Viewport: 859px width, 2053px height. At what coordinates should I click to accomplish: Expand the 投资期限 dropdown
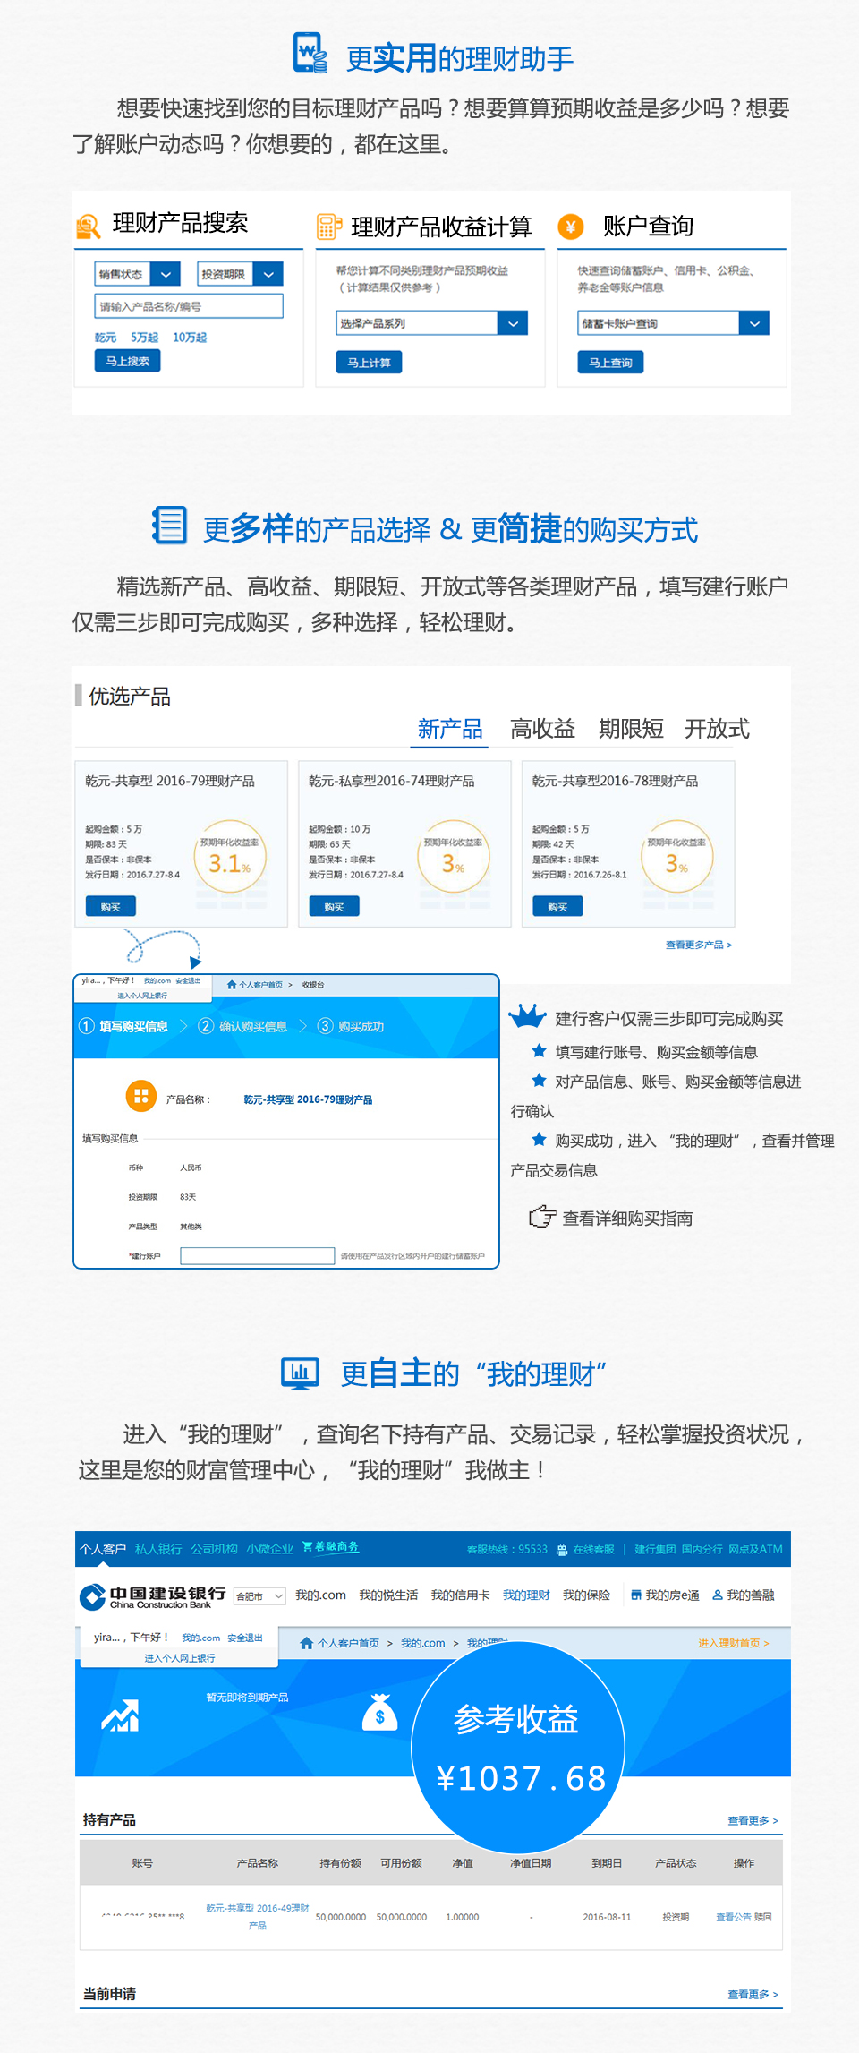point(268,274)
